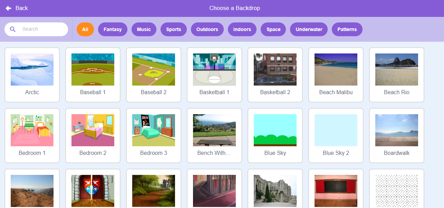The image size is (444, 208).
Task: Select the Baseball 1 backdrop
Action: tap(93, 75)
